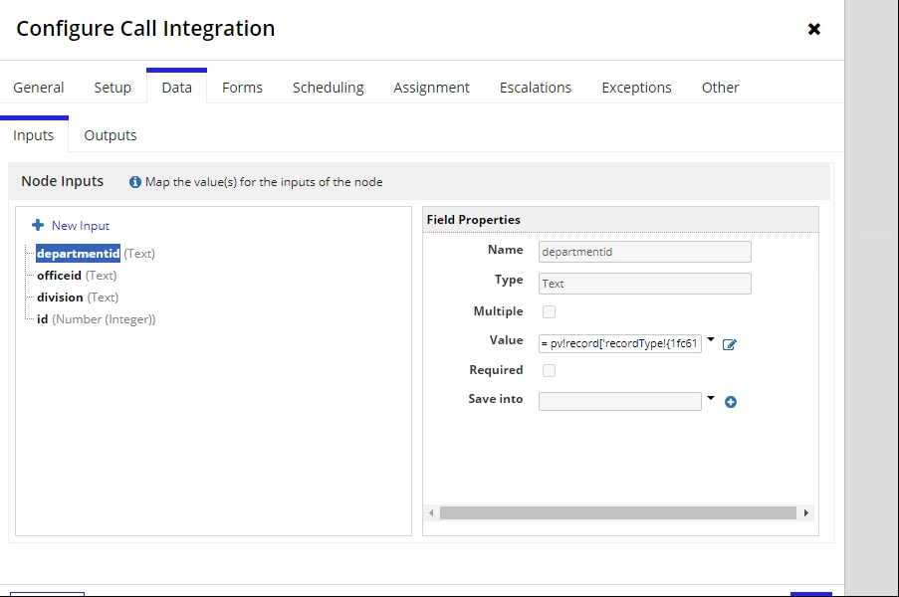This screenshot has width=899, height=597.
Task: Open the Save into dropdown arrow
Action: click(x=711, y=398)
